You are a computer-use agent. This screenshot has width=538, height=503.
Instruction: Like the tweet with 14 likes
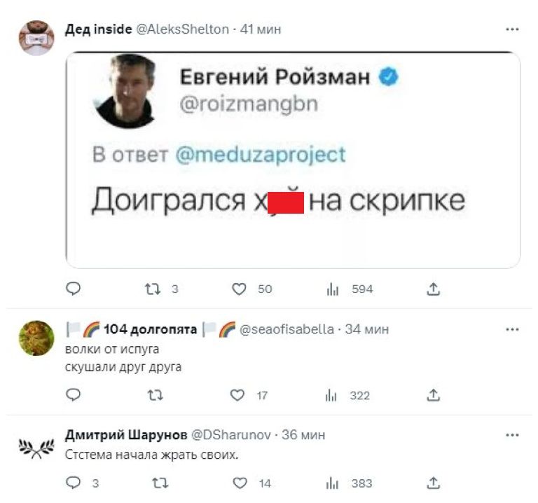[x=241, y=483]
